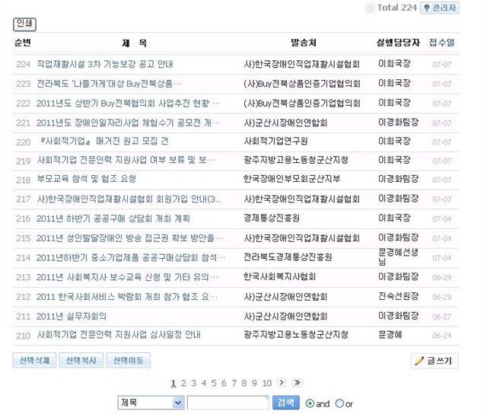Click the 선택삭제 delete selected button

coord(34,361)
